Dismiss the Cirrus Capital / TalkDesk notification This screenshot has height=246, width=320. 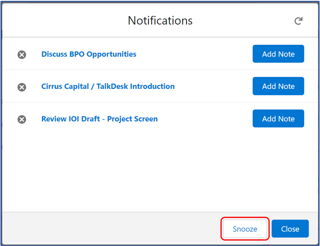point(22,87)
